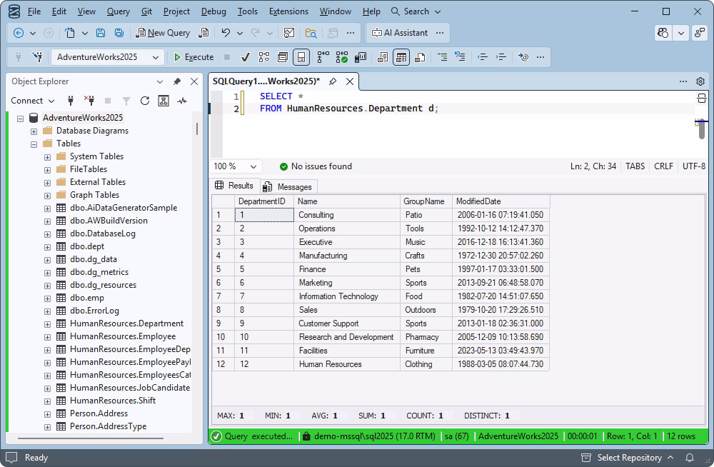Click the TABS indentation indicator

point(635,166)
